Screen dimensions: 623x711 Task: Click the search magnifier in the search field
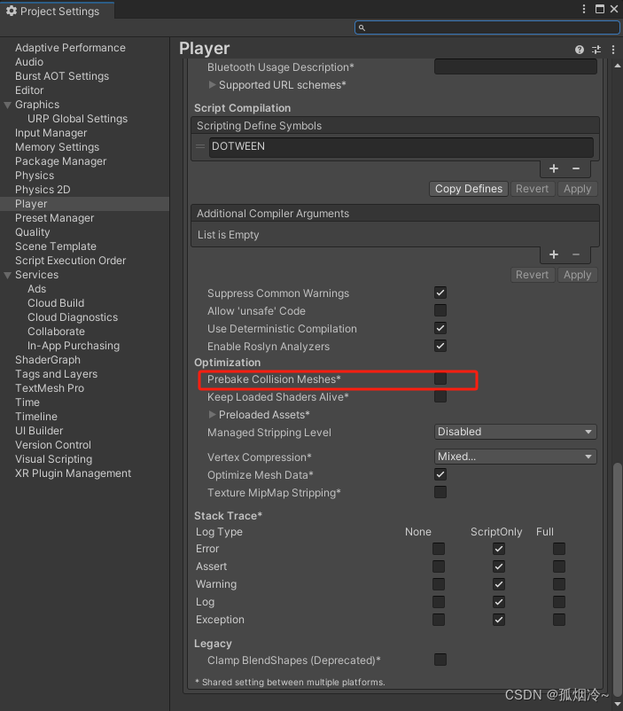point(362,27)
